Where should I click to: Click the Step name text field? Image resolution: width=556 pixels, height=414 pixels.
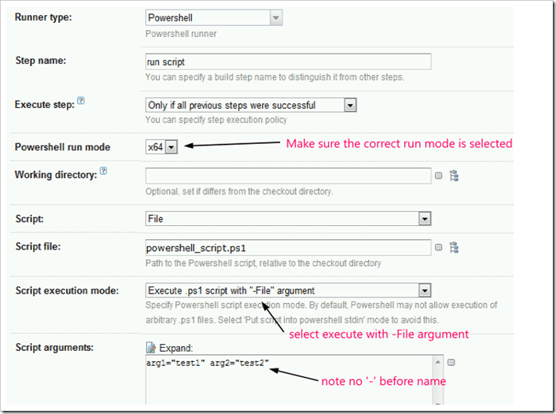288,61
